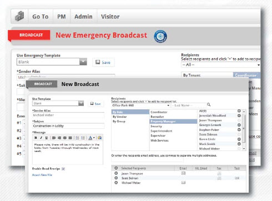Add All(9) recipients with plus icon

tap(239, 111)
